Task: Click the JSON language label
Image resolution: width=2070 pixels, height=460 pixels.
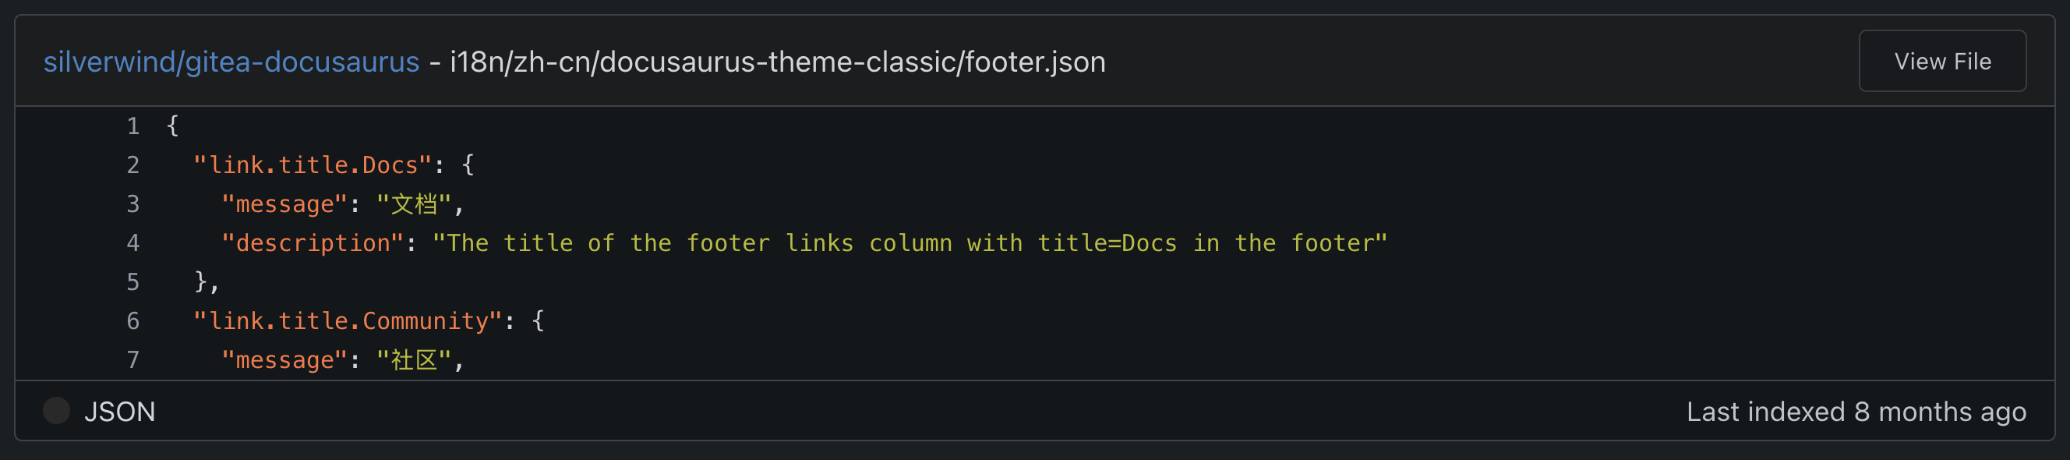Action: 120,412
